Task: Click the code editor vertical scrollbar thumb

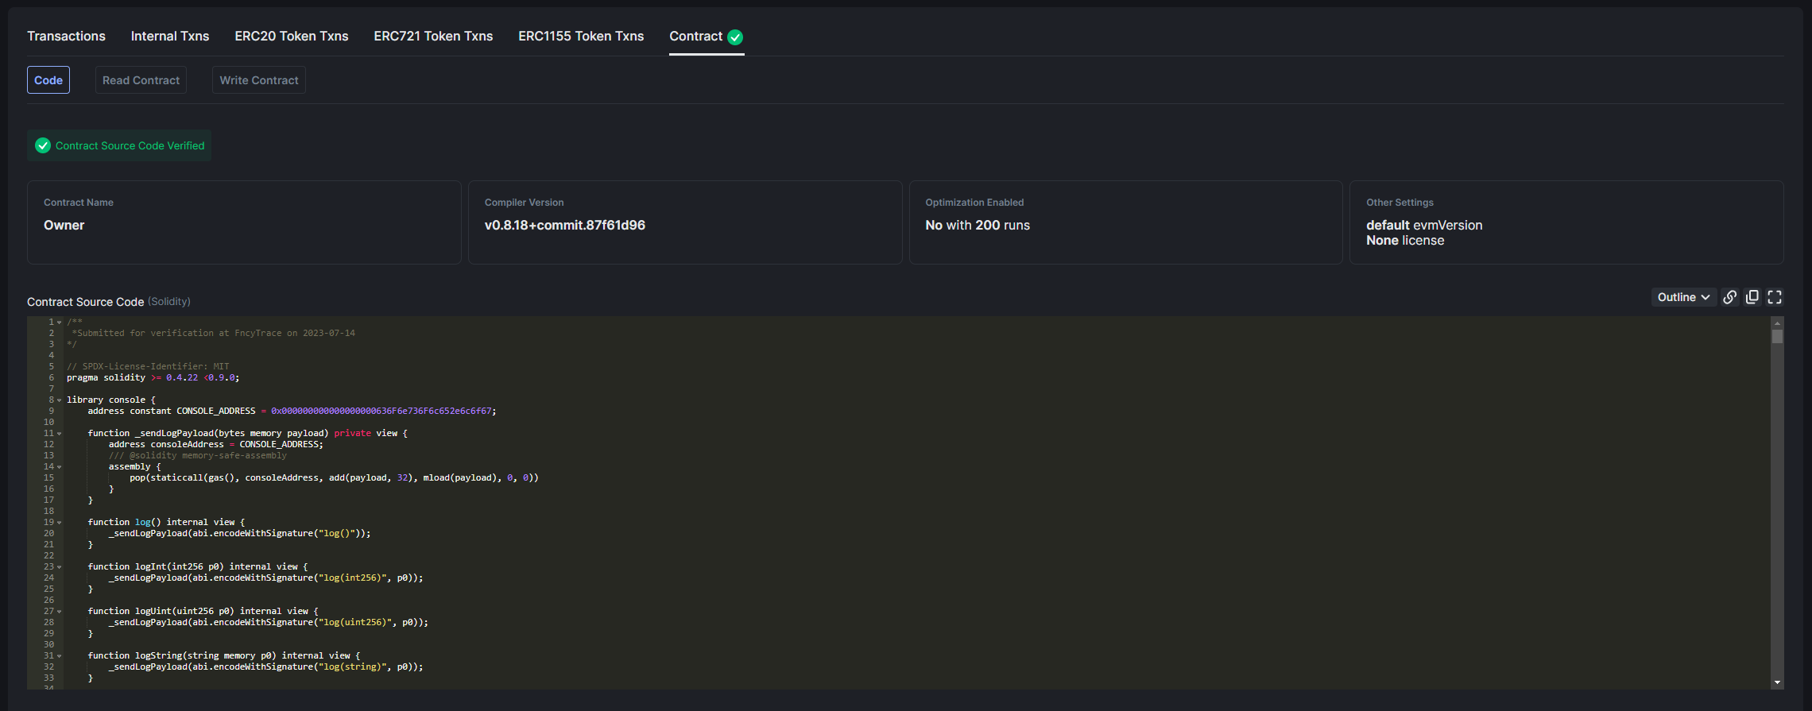Action: pyautogui.click(x=1777, y=337)
